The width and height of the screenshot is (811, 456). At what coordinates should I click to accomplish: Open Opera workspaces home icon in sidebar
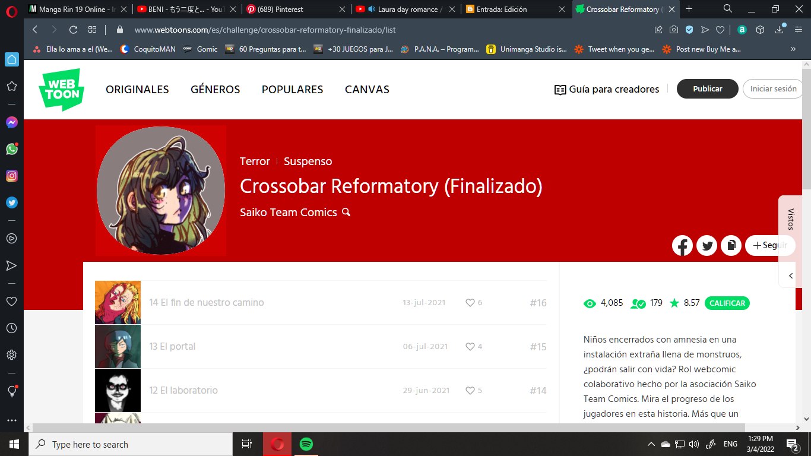tap(12, 59)
